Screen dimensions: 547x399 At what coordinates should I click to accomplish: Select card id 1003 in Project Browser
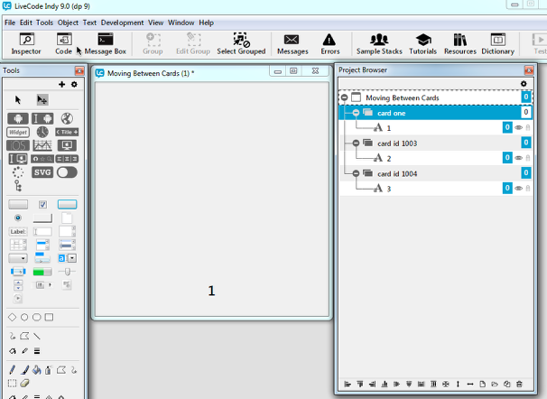[435, 143]
